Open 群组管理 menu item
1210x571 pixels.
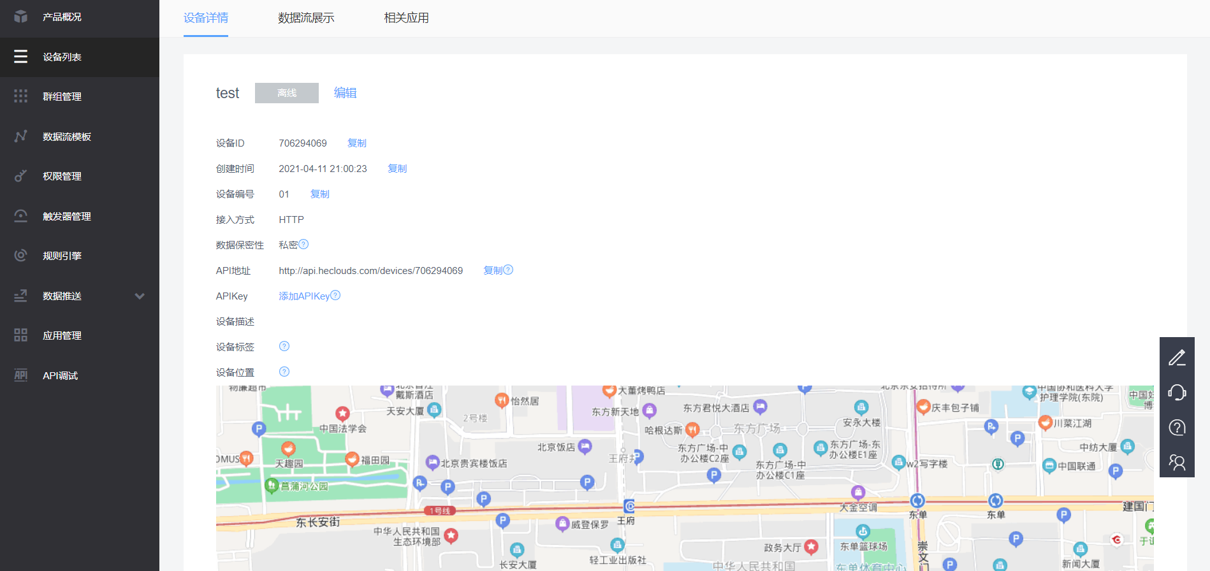pyautogui.click(x=80, y=96)
